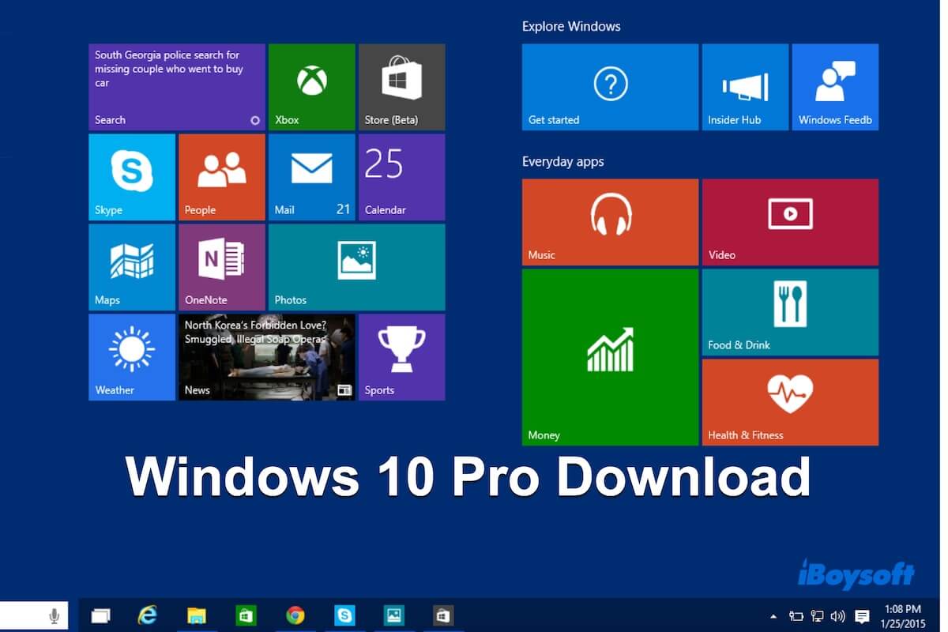Open the Xbox tile
Viewport: 948px width, 632px height.
coord(311,87)
